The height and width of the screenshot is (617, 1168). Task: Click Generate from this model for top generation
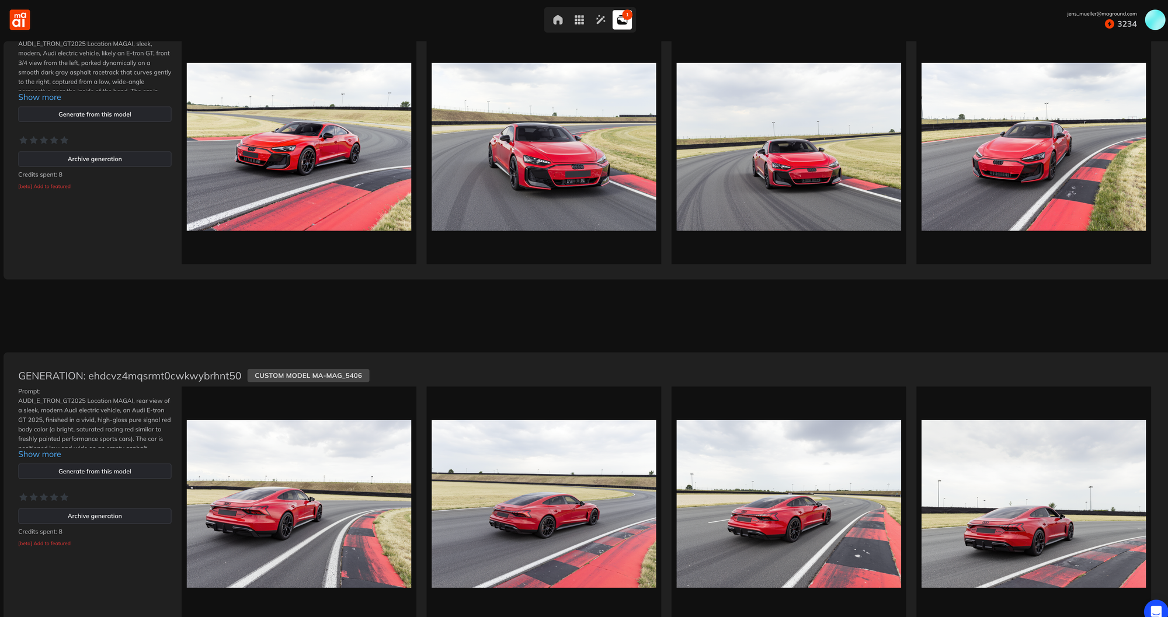[95, 114]
